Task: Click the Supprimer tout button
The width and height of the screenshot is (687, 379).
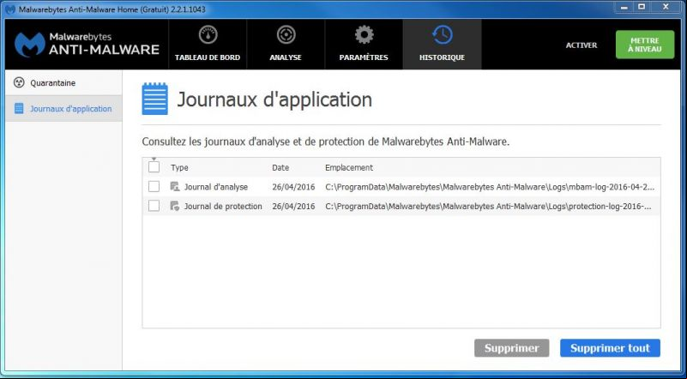Action: (x=610, y=348)
